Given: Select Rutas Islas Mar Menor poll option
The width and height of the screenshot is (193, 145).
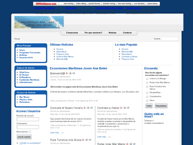Looking at the screenshot, I should tap(147, 83).
